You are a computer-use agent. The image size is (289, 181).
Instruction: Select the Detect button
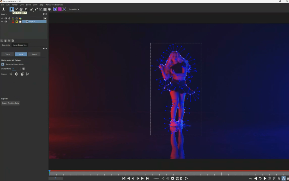pos(34,54)
